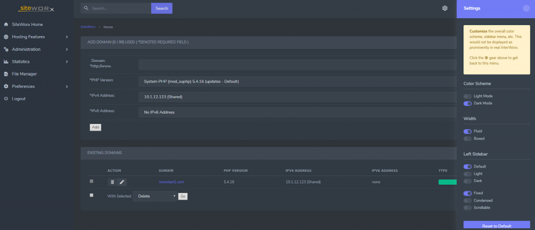Click the EXISTING DOMAINS panel heading

104,153
